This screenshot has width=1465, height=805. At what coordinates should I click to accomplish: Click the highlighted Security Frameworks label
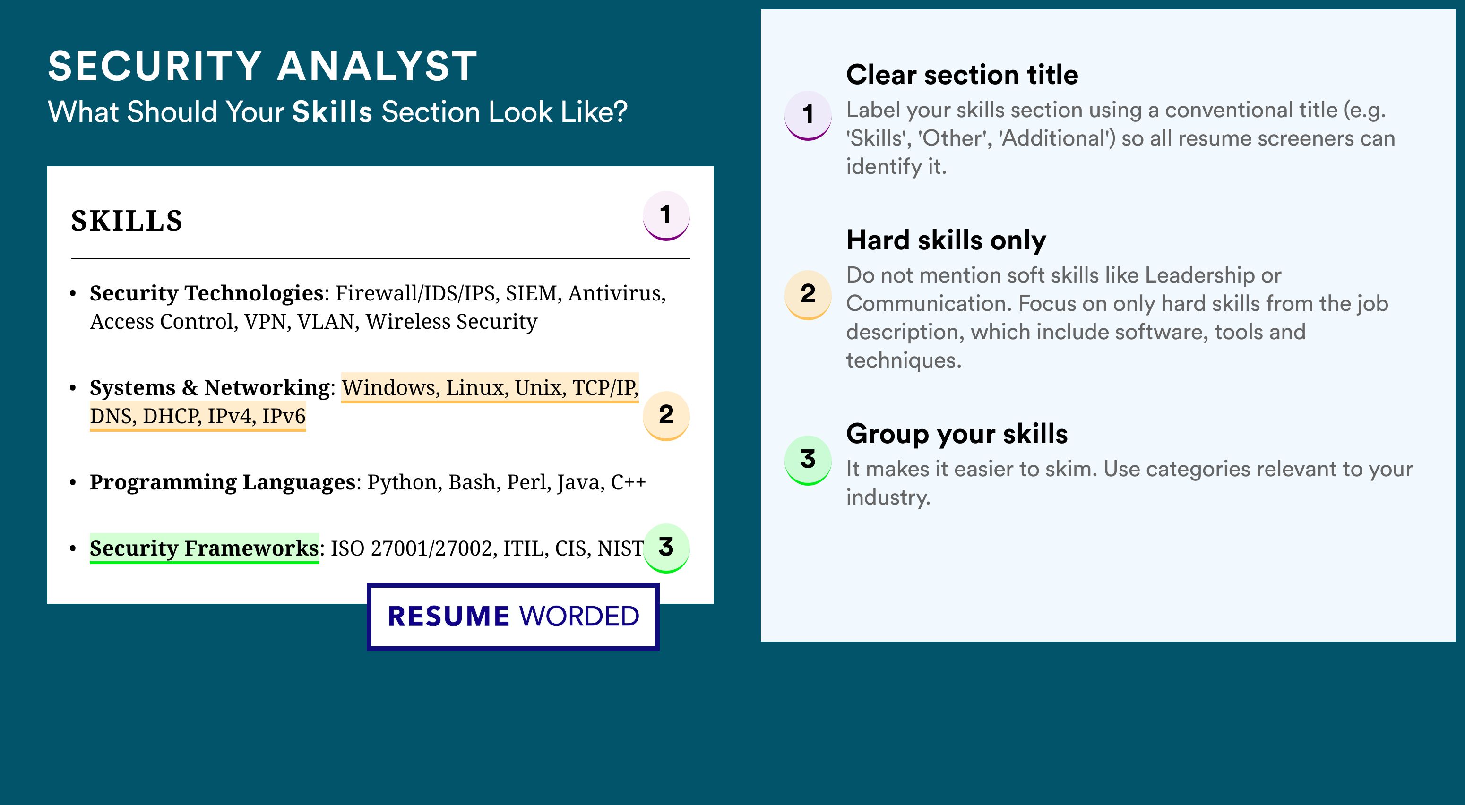click(204, 548)
